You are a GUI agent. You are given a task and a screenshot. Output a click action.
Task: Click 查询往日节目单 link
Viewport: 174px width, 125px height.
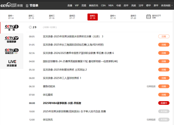tap(157, 17)
